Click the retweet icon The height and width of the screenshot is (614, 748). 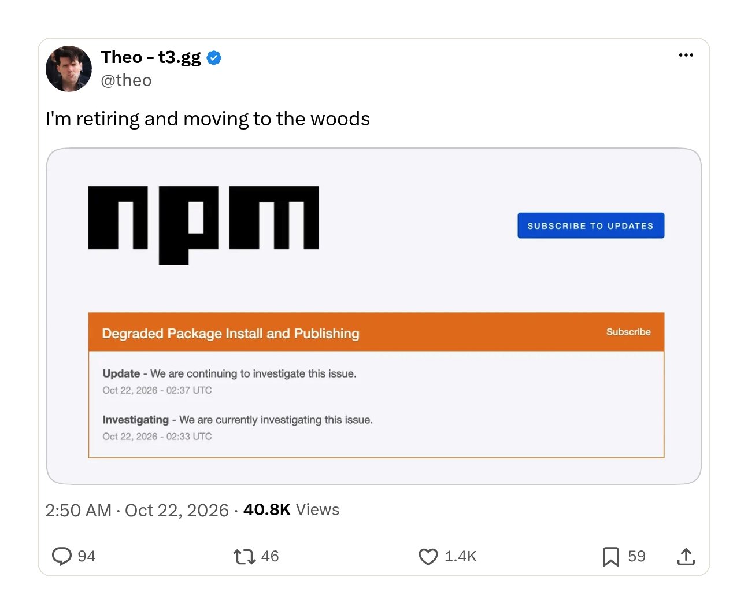[x=244, y=557]
